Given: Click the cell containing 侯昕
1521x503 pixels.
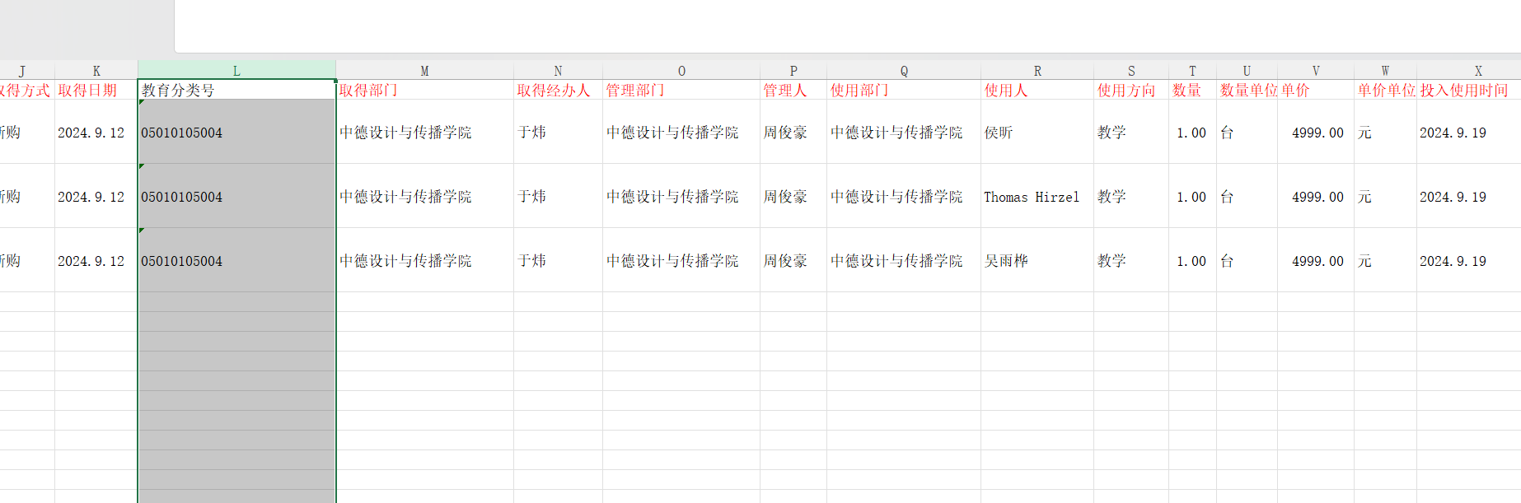Looking at the screenshot, I should click(1036, 133).
